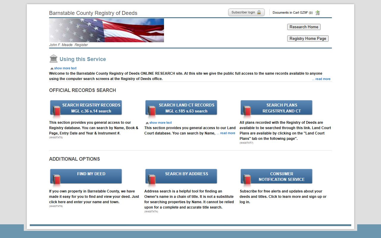The width and height of the screenshot is (381, 238).
Task: Go to Research Home
Action: click(x=304, y=27)
